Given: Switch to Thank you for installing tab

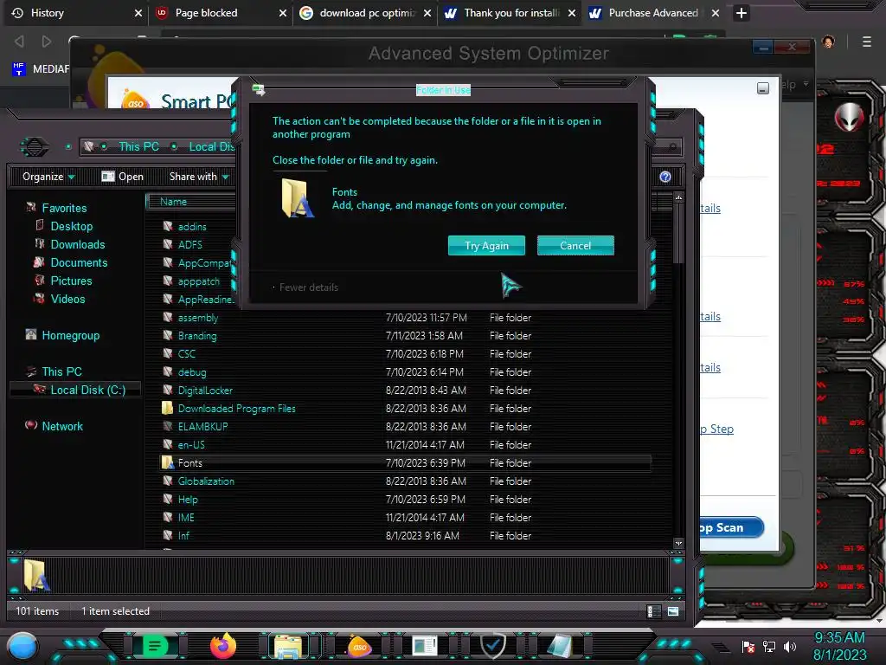Looking at the screenshot, I should [x=510, y=12].
